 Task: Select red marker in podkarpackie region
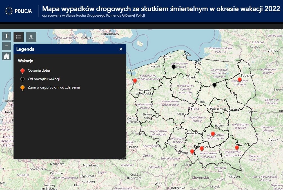coord(237,148)
